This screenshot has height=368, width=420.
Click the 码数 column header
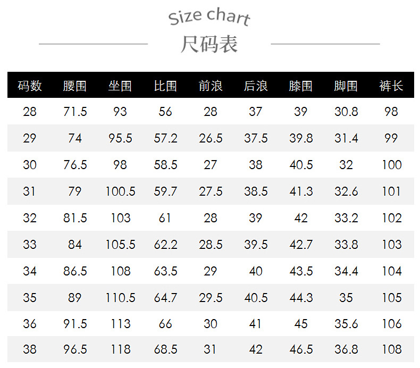[x=30, y=86]
